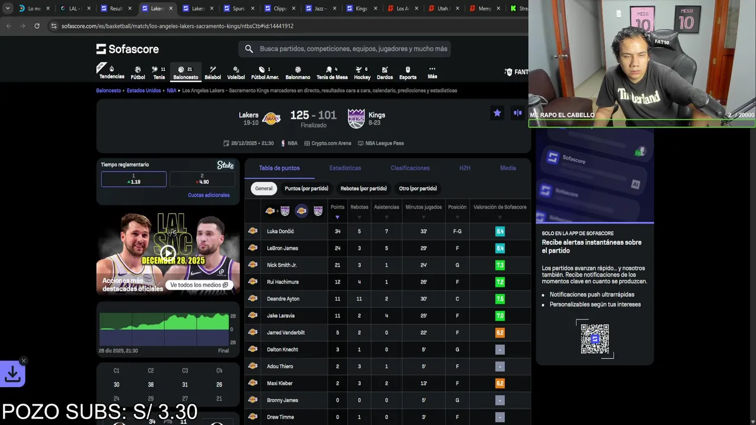Click the Cuotas adicionales link
Screen dimensions: 756x425
(208, 195)
